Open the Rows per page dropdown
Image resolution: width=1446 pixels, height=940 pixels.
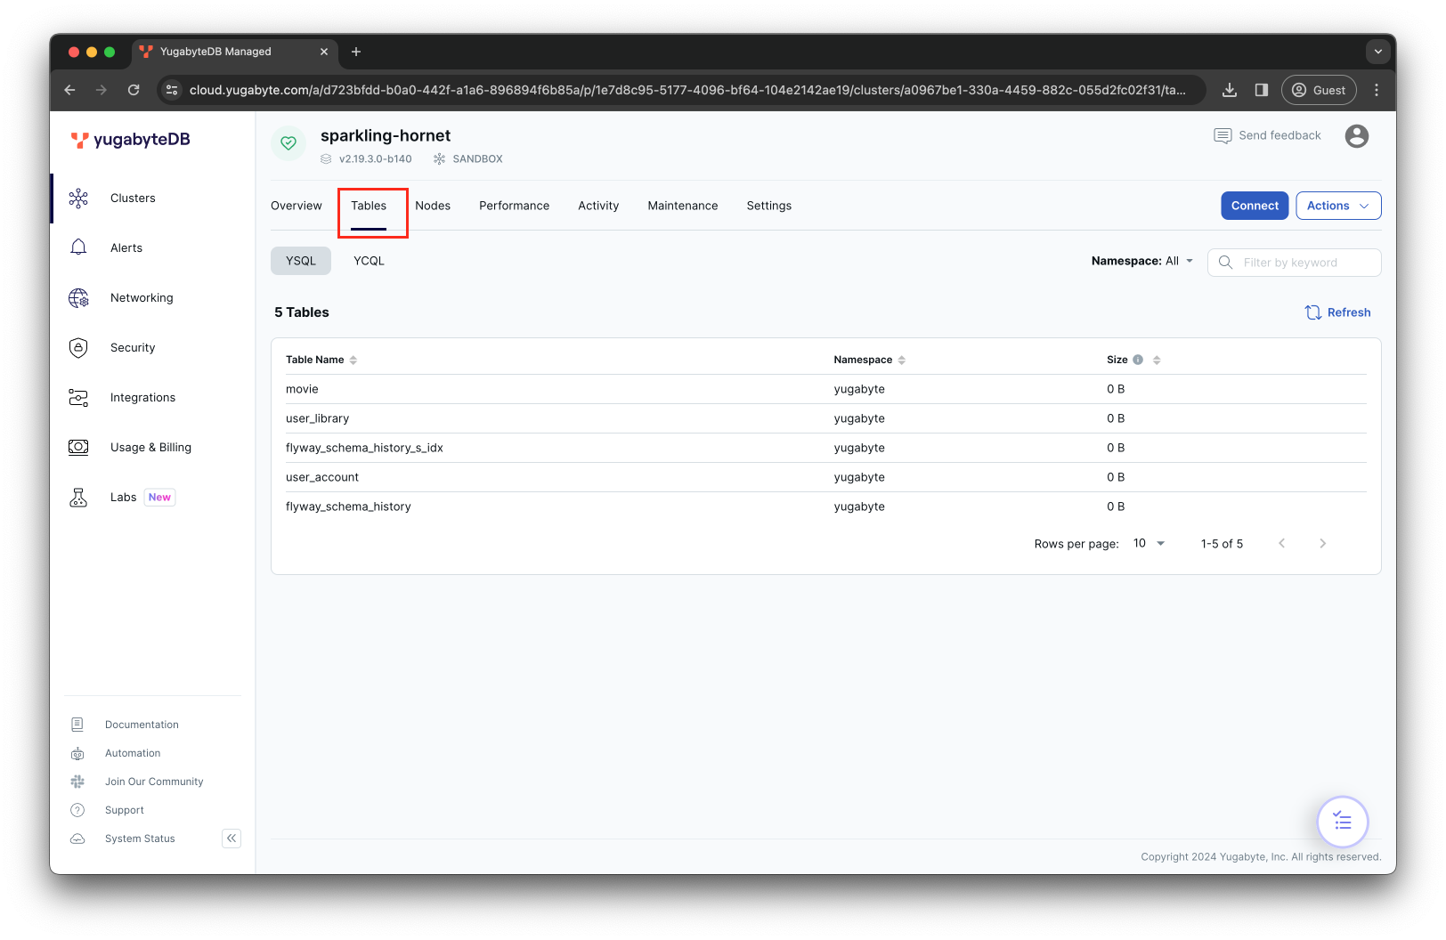pos(1148,543)
